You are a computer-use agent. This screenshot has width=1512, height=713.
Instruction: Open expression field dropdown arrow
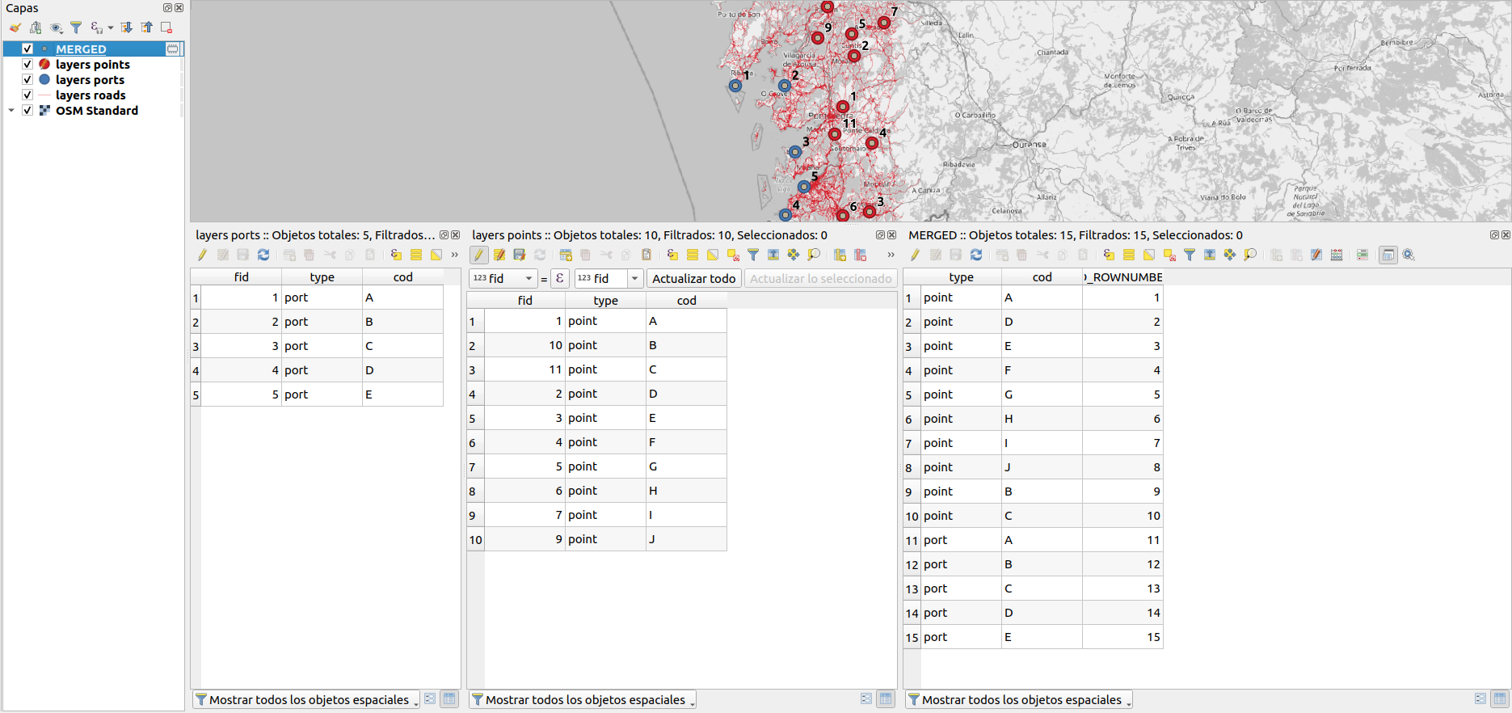click(635, 278)
